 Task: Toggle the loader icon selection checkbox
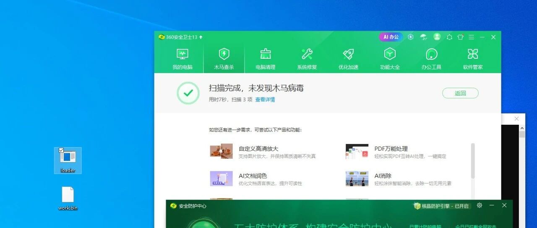61,150
